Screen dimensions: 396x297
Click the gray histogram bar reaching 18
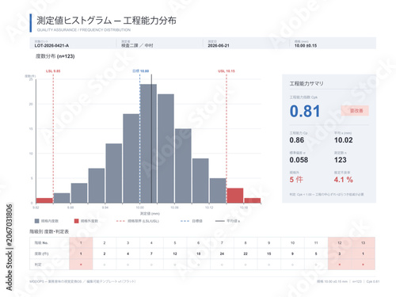(131, 158)
